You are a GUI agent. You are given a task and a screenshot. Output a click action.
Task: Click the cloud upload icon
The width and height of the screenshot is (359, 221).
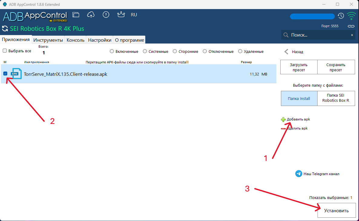click(x=91, y=15)
